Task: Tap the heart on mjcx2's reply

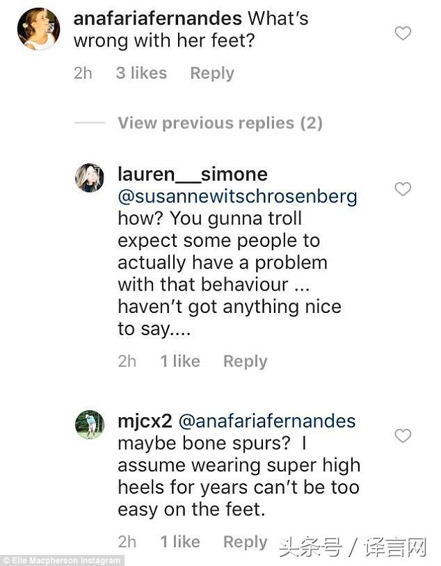Action: 403,435
